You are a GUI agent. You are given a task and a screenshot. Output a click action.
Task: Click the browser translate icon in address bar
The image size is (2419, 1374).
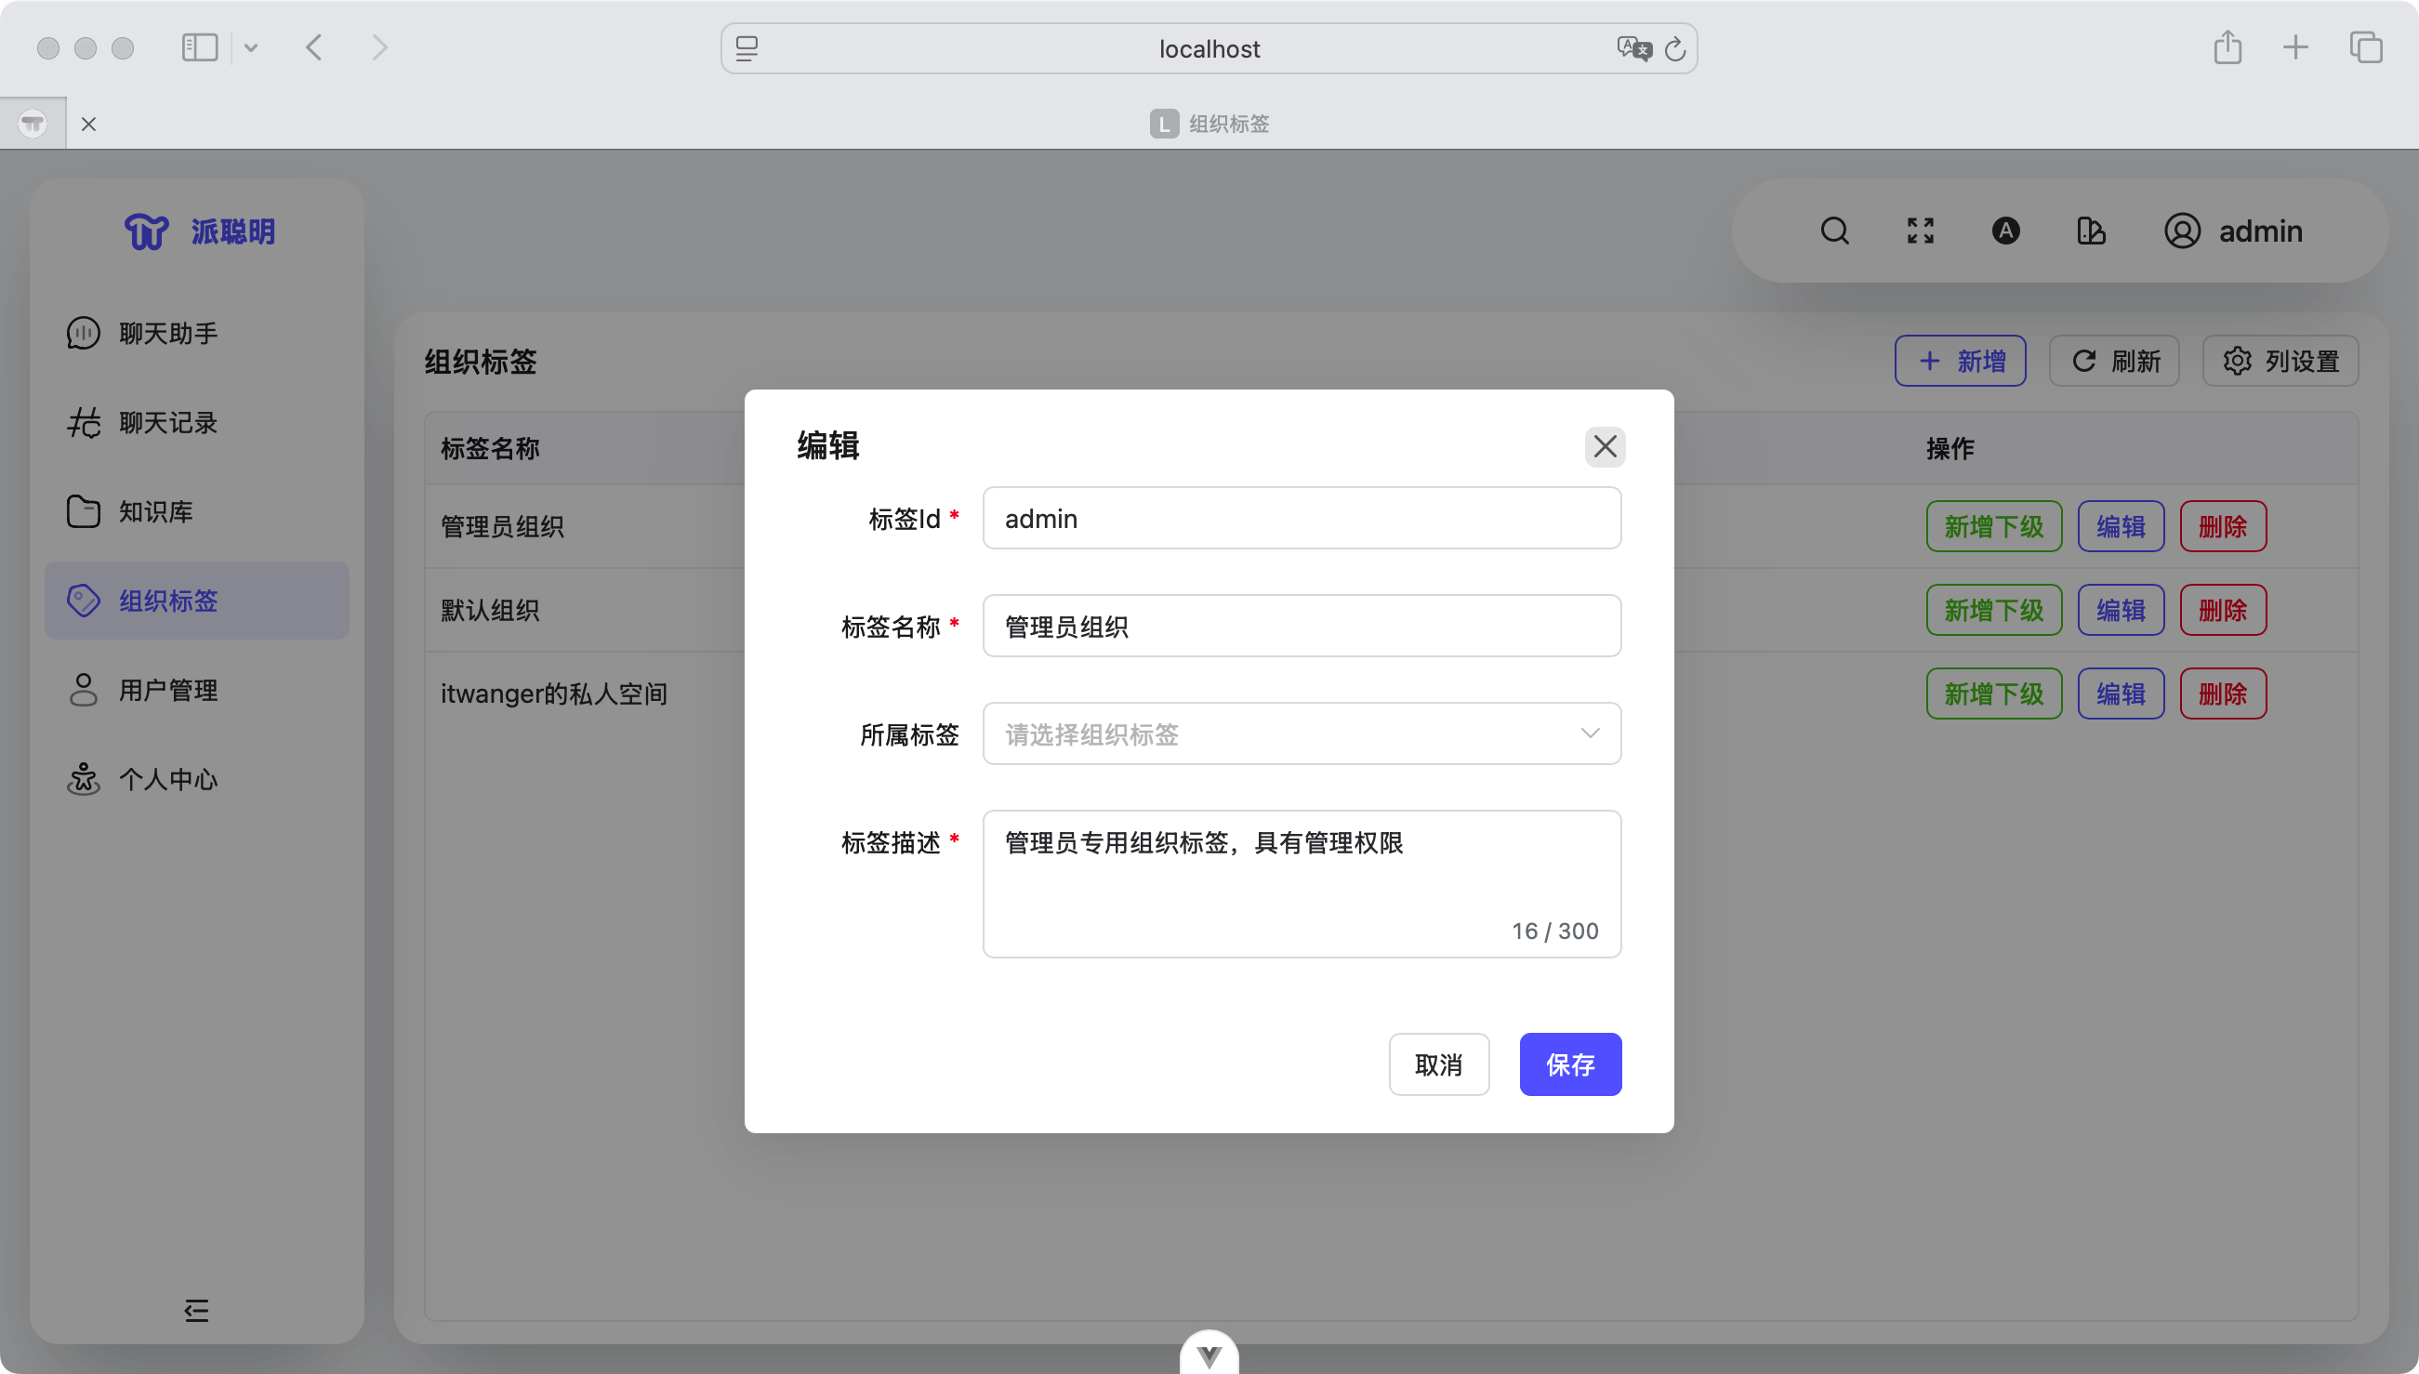[1633, 49]
